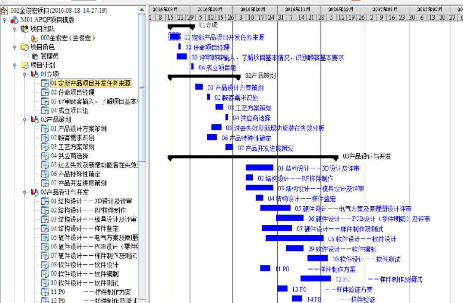This screenshot has height=303, width=463.
Task: Select tree item 03 评审顾客输入
Action: 94,101
